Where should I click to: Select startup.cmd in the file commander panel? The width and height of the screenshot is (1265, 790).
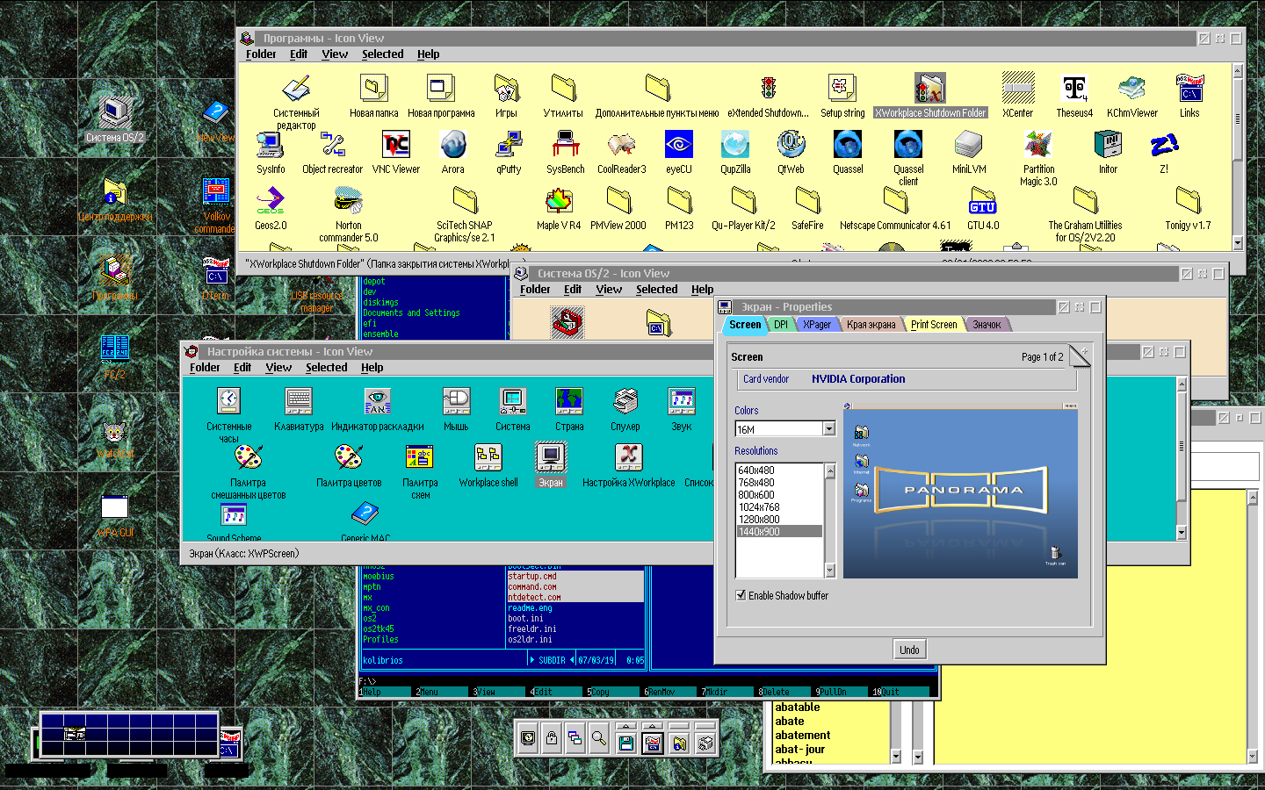point(575,577)
